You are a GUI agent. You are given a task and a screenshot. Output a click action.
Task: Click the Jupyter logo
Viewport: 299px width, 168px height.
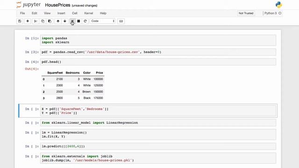click(28, 5)
